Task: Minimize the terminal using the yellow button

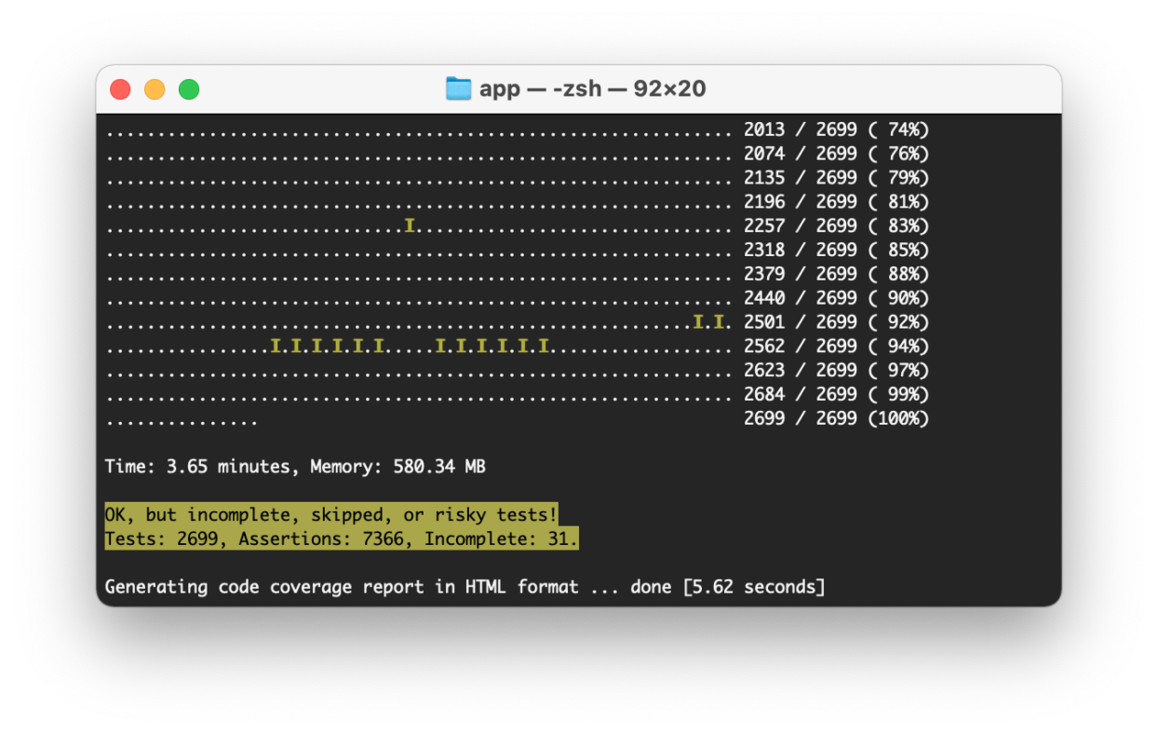Action: point(155,89)
